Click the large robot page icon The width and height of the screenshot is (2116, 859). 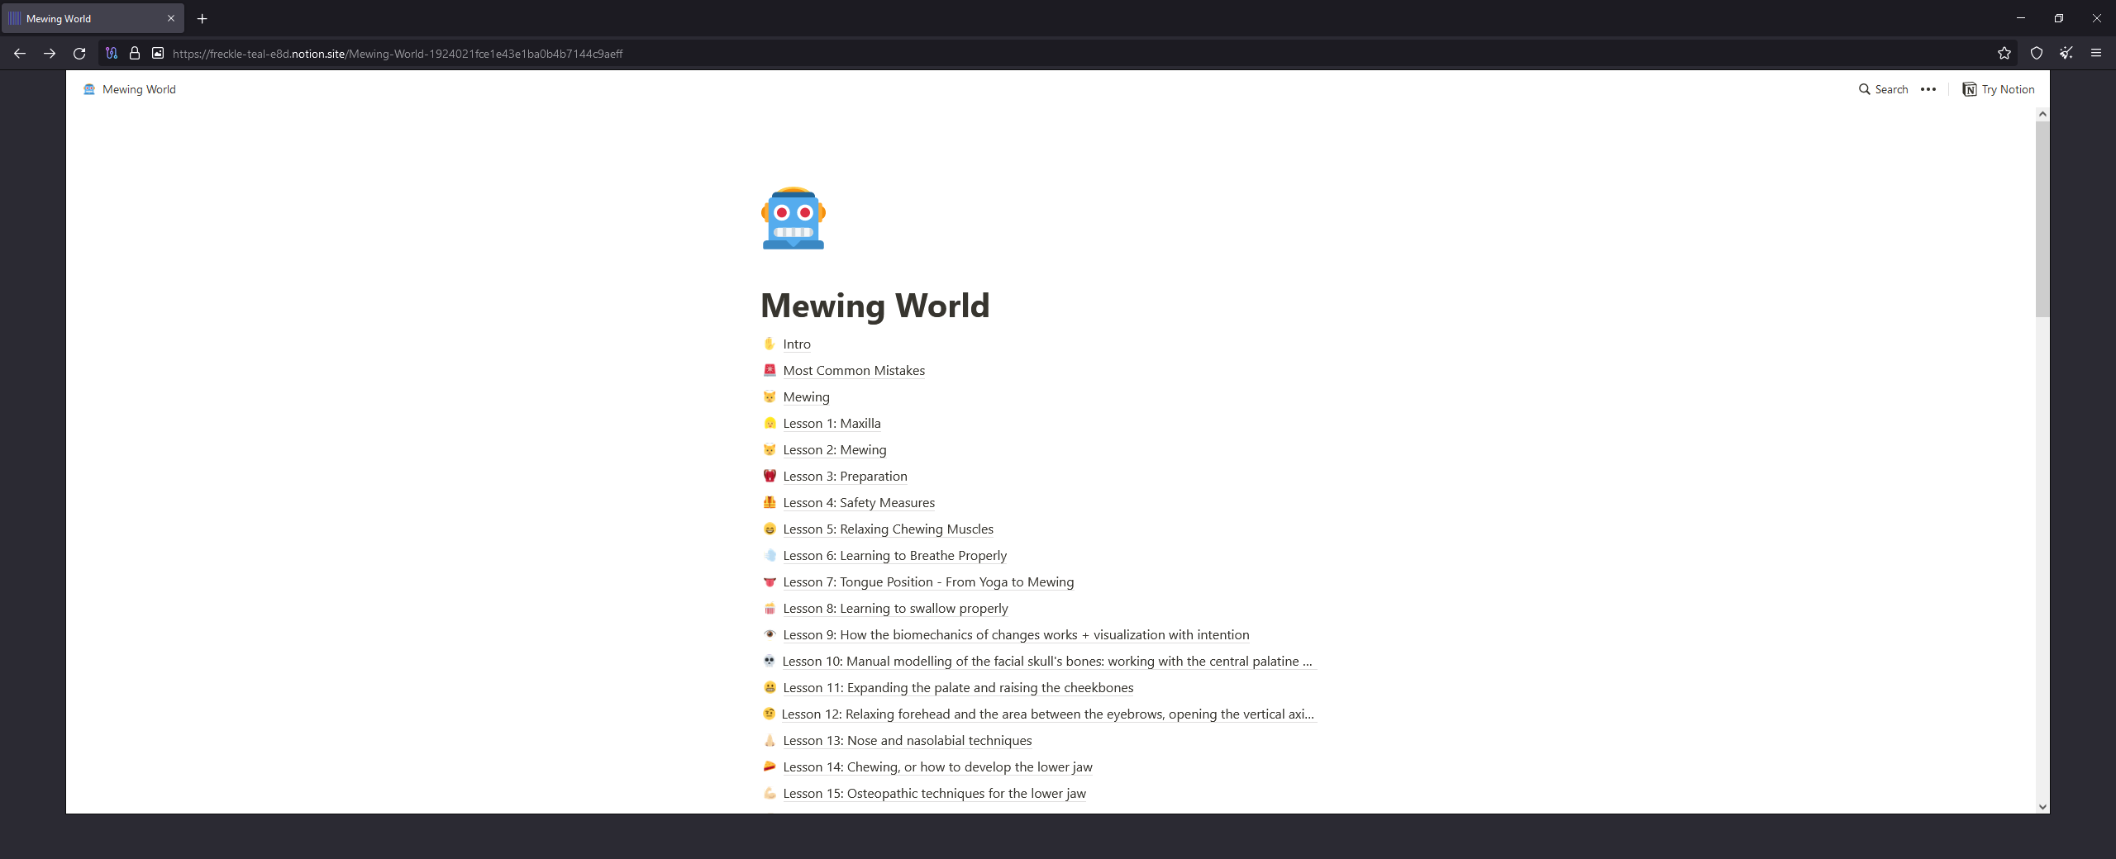click(793, 218)
